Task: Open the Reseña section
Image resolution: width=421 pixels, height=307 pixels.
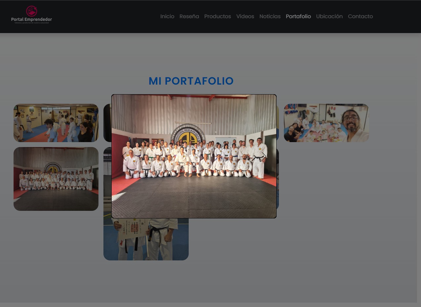Action: coord(189,16)
